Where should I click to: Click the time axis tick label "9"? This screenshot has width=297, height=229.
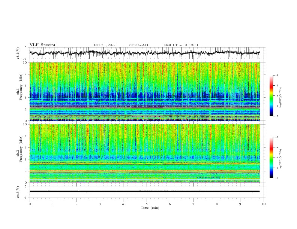[x=240, y=204]
